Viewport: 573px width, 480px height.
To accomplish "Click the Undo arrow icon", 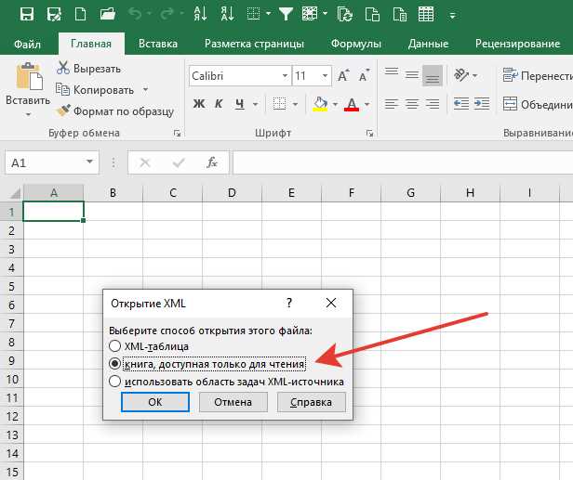I will (x=135, y=15).
